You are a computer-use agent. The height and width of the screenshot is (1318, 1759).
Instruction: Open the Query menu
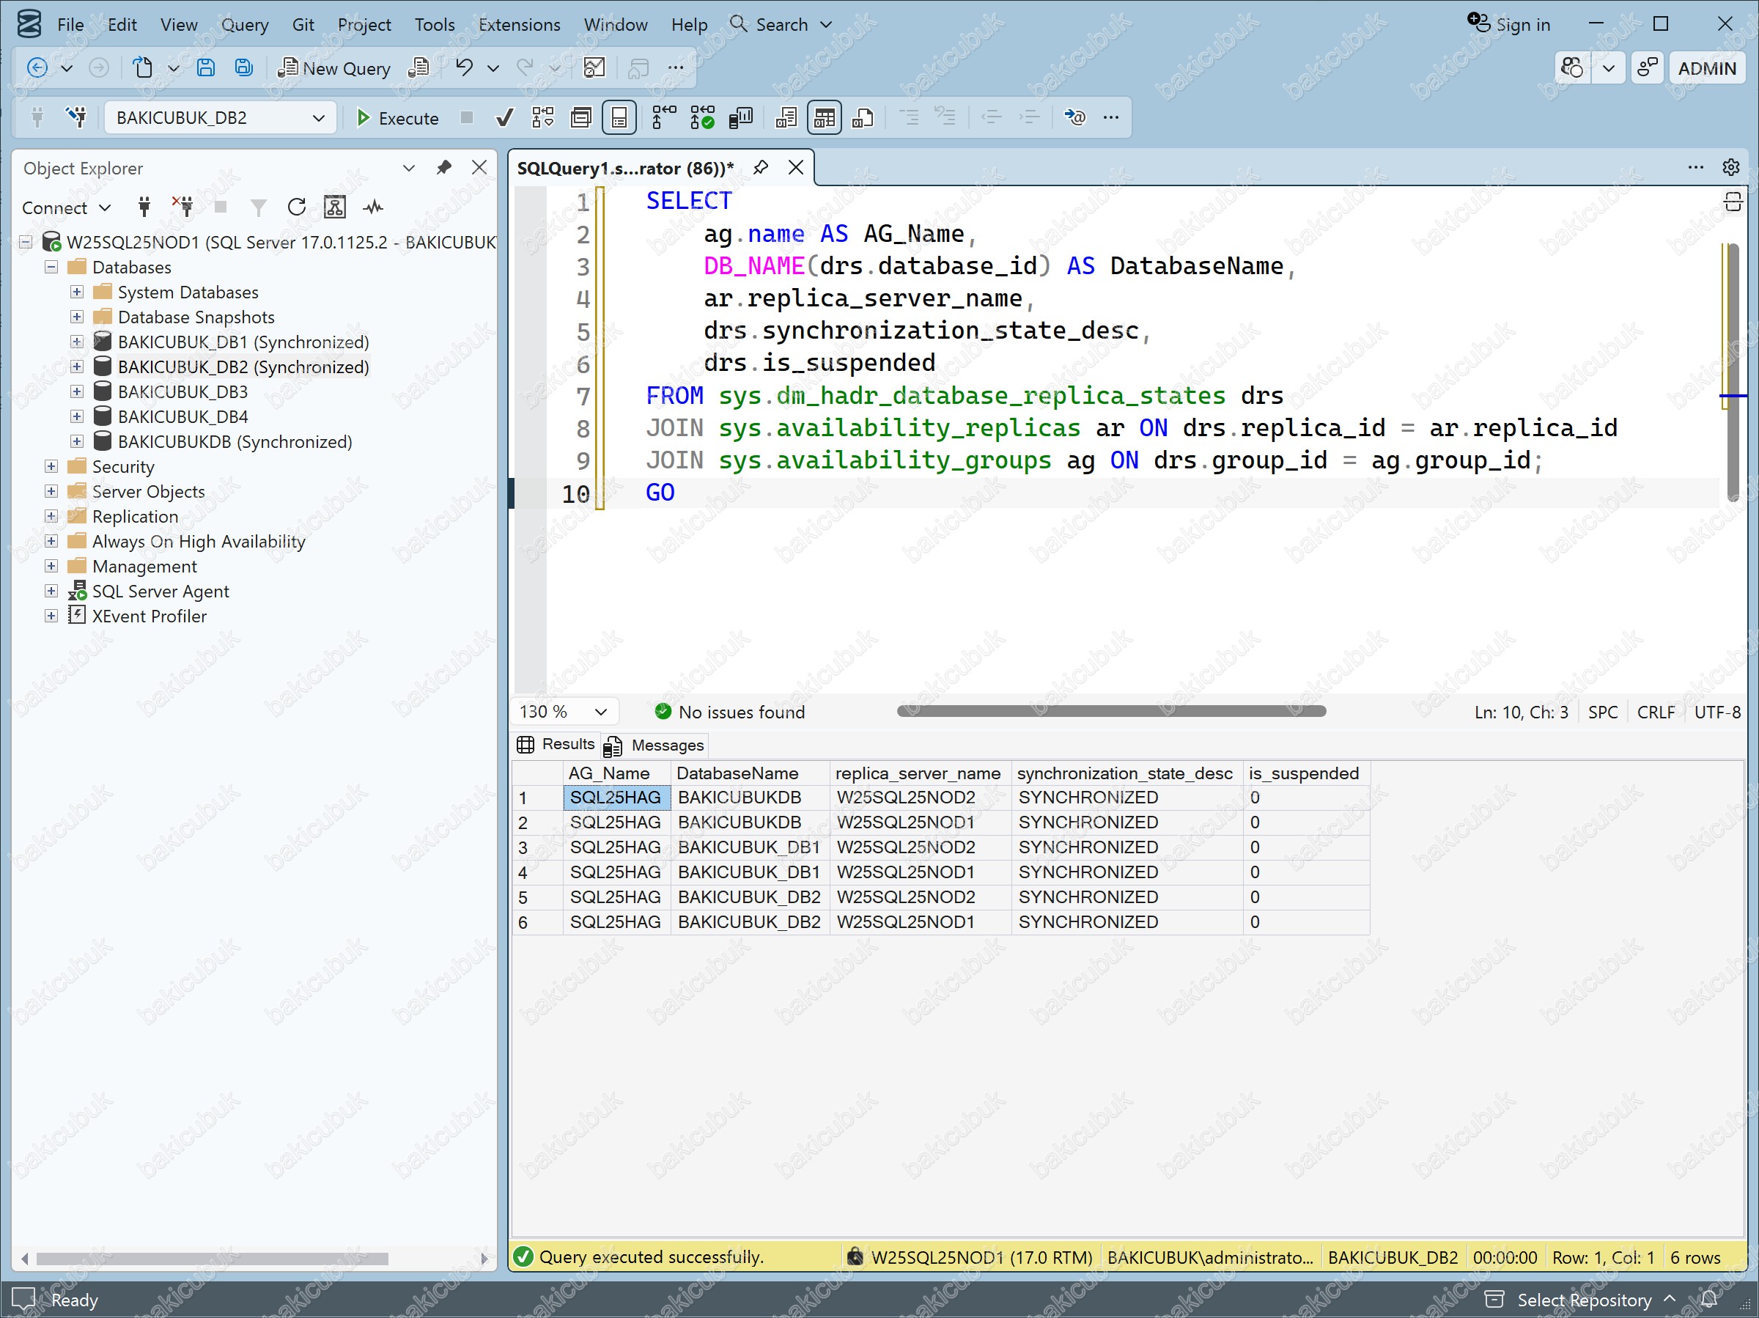click(245, 25)
